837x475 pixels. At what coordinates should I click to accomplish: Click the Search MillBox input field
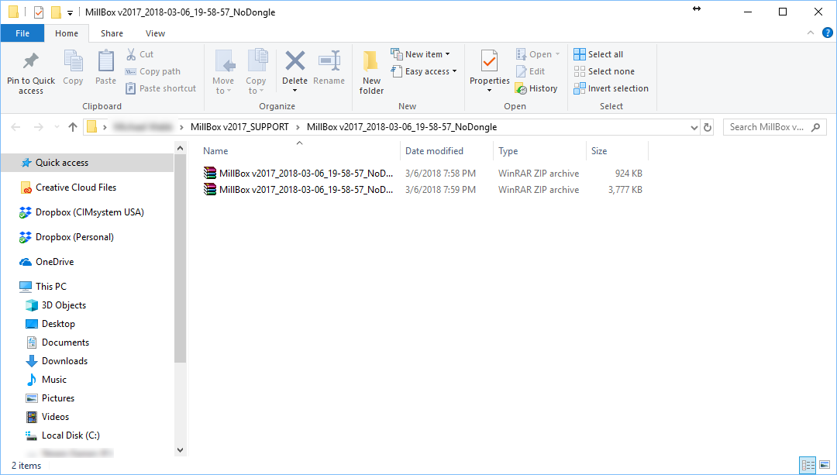coord(774,127)
